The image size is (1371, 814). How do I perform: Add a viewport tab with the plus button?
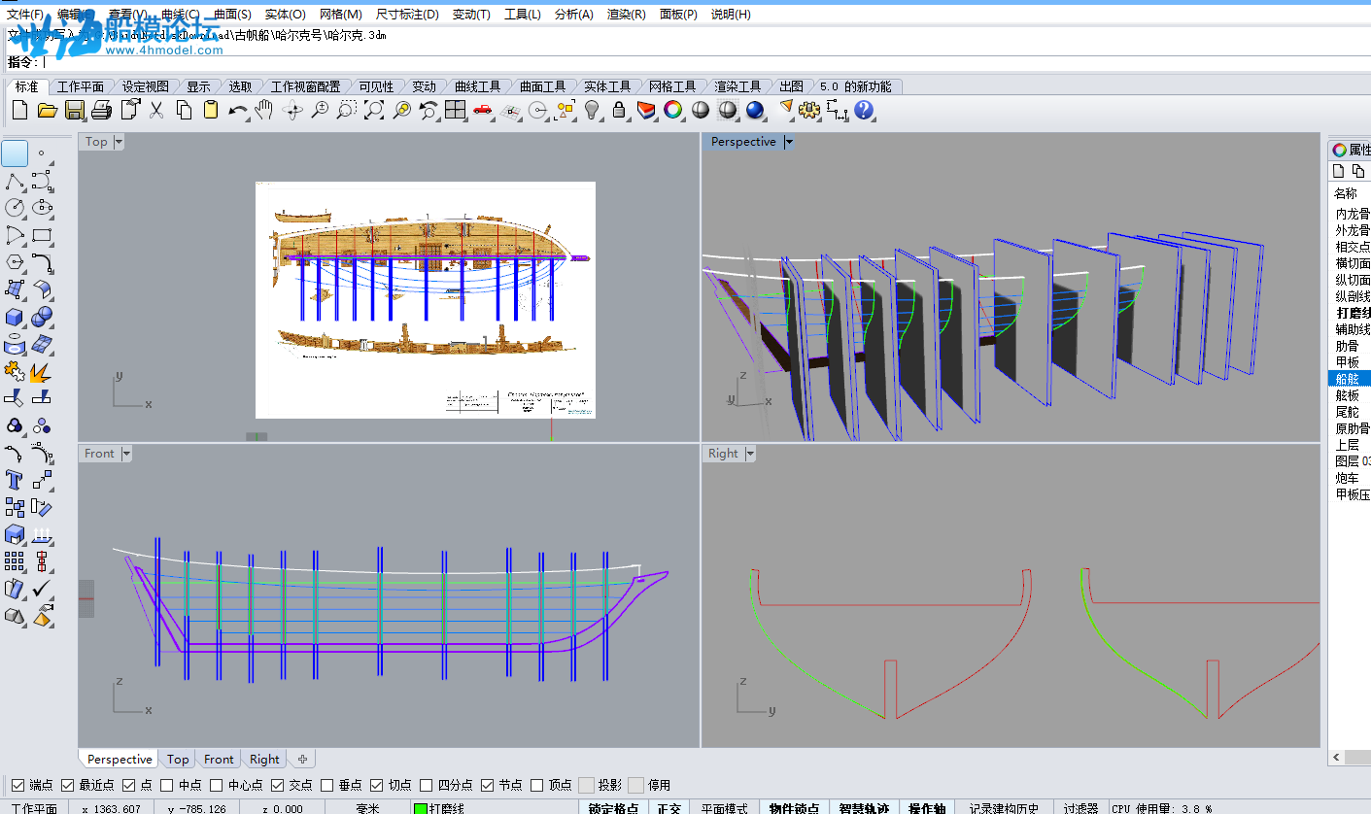tap(302, 760)
